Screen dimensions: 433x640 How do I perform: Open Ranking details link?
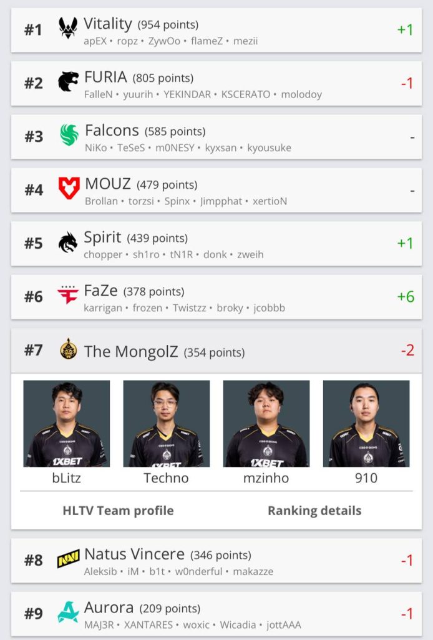[314, 511]
